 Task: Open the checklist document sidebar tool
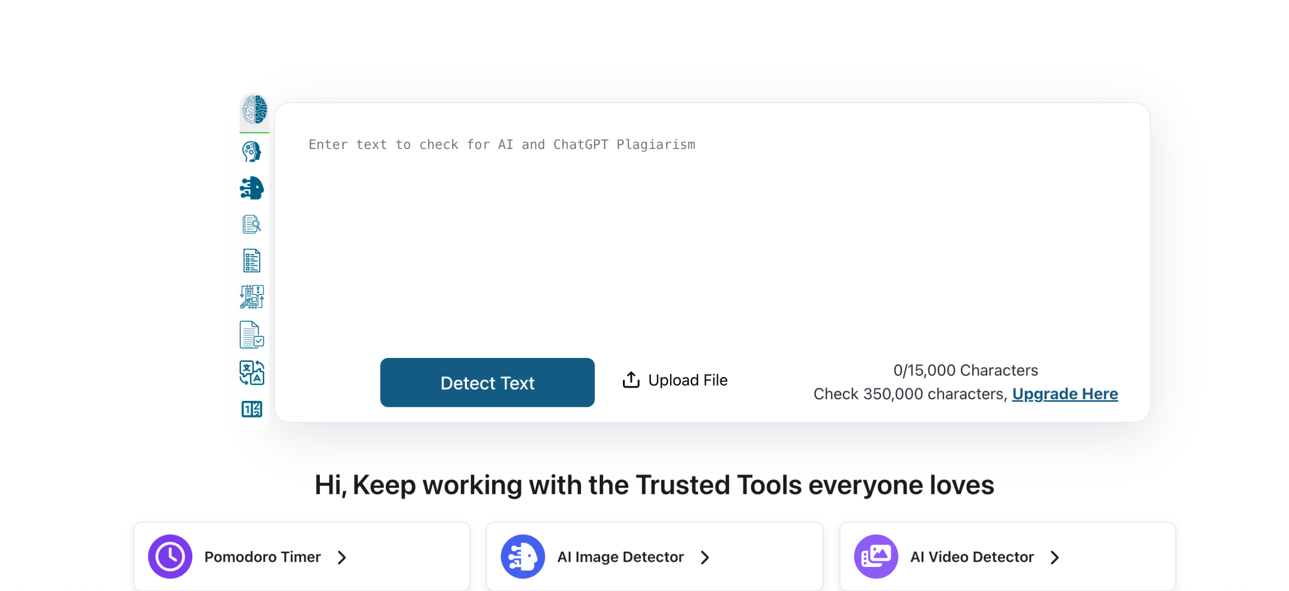point(251,261)
